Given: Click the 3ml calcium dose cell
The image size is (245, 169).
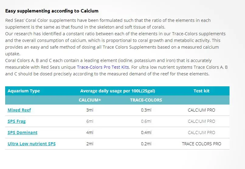Looking at the screenshot, I should point(90,110).
